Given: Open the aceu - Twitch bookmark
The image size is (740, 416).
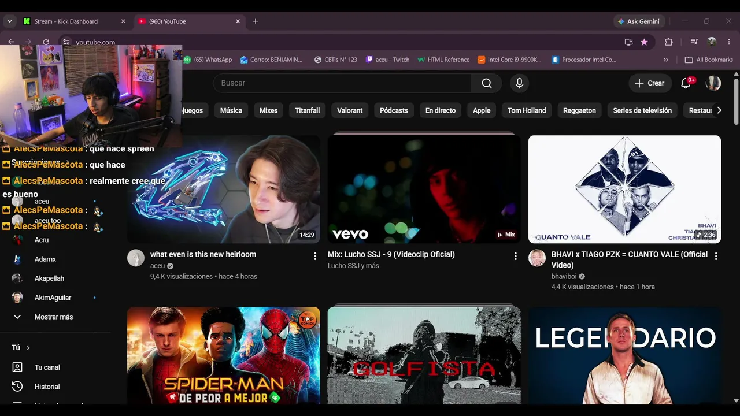Looking at the screenshot, I should pos(388,60).
